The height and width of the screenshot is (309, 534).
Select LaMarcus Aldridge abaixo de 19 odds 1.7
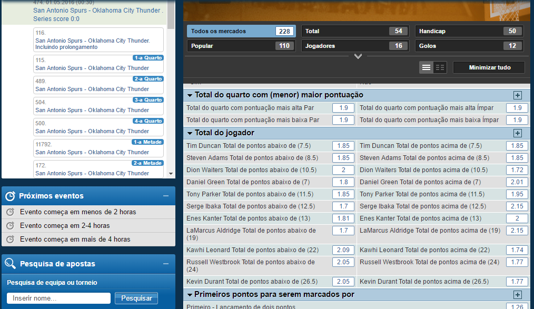click(x=343, y=231)
